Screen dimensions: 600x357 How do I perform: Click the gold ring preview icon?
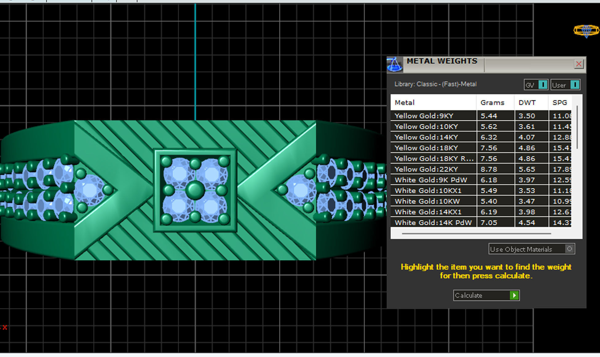click(x=586, y=30)
